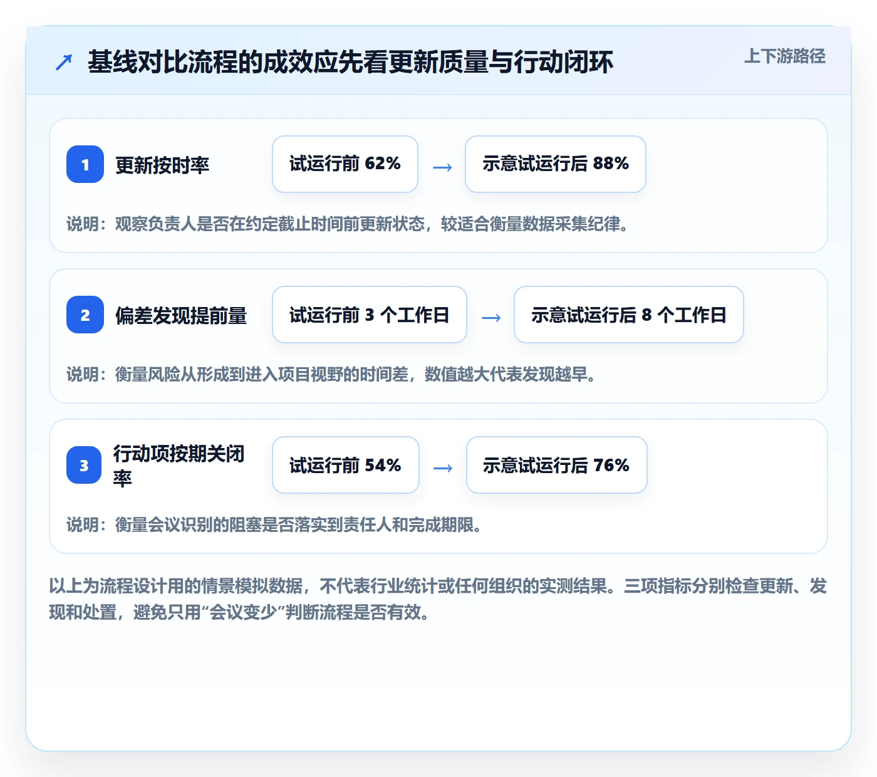The width and height of the screenshot is (877, 777).
Task: Select the blue number 1 badge
Action: pyautogui.click(x=85, y=164)
